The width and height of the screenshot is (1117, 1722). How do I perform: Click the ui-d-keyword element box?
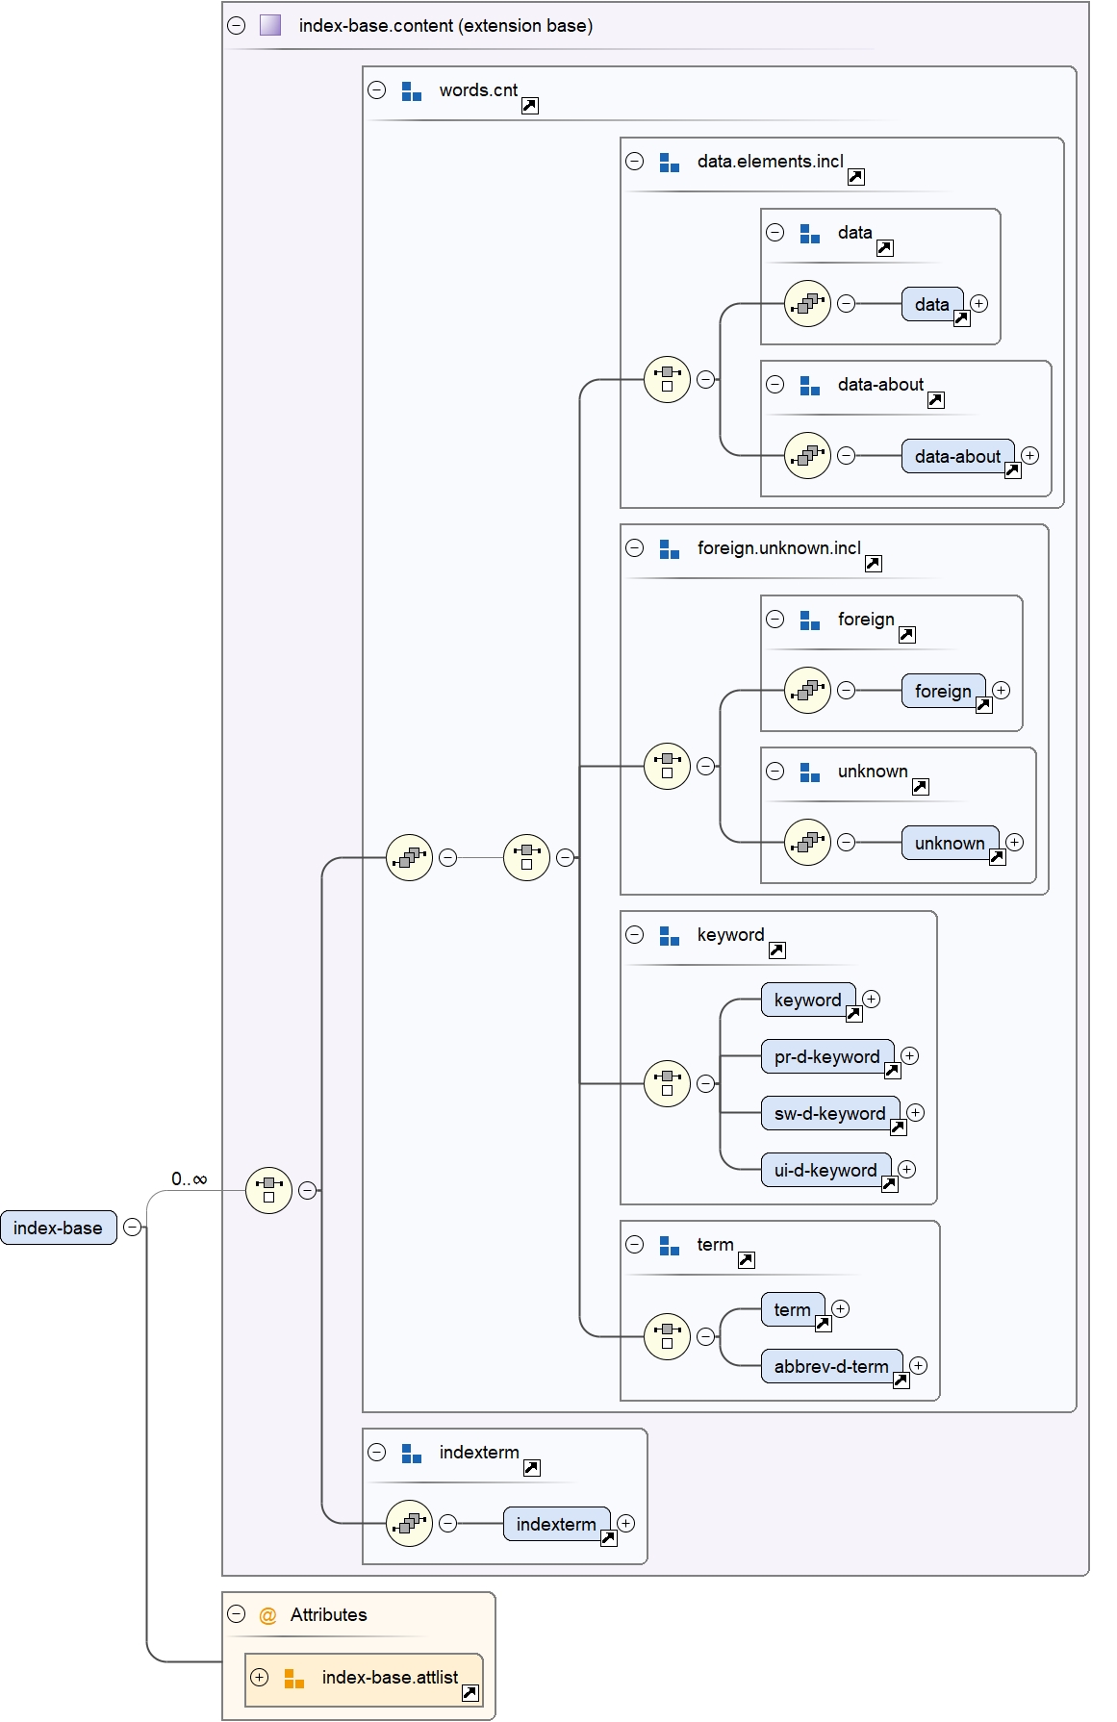[x=825, y=1170]
